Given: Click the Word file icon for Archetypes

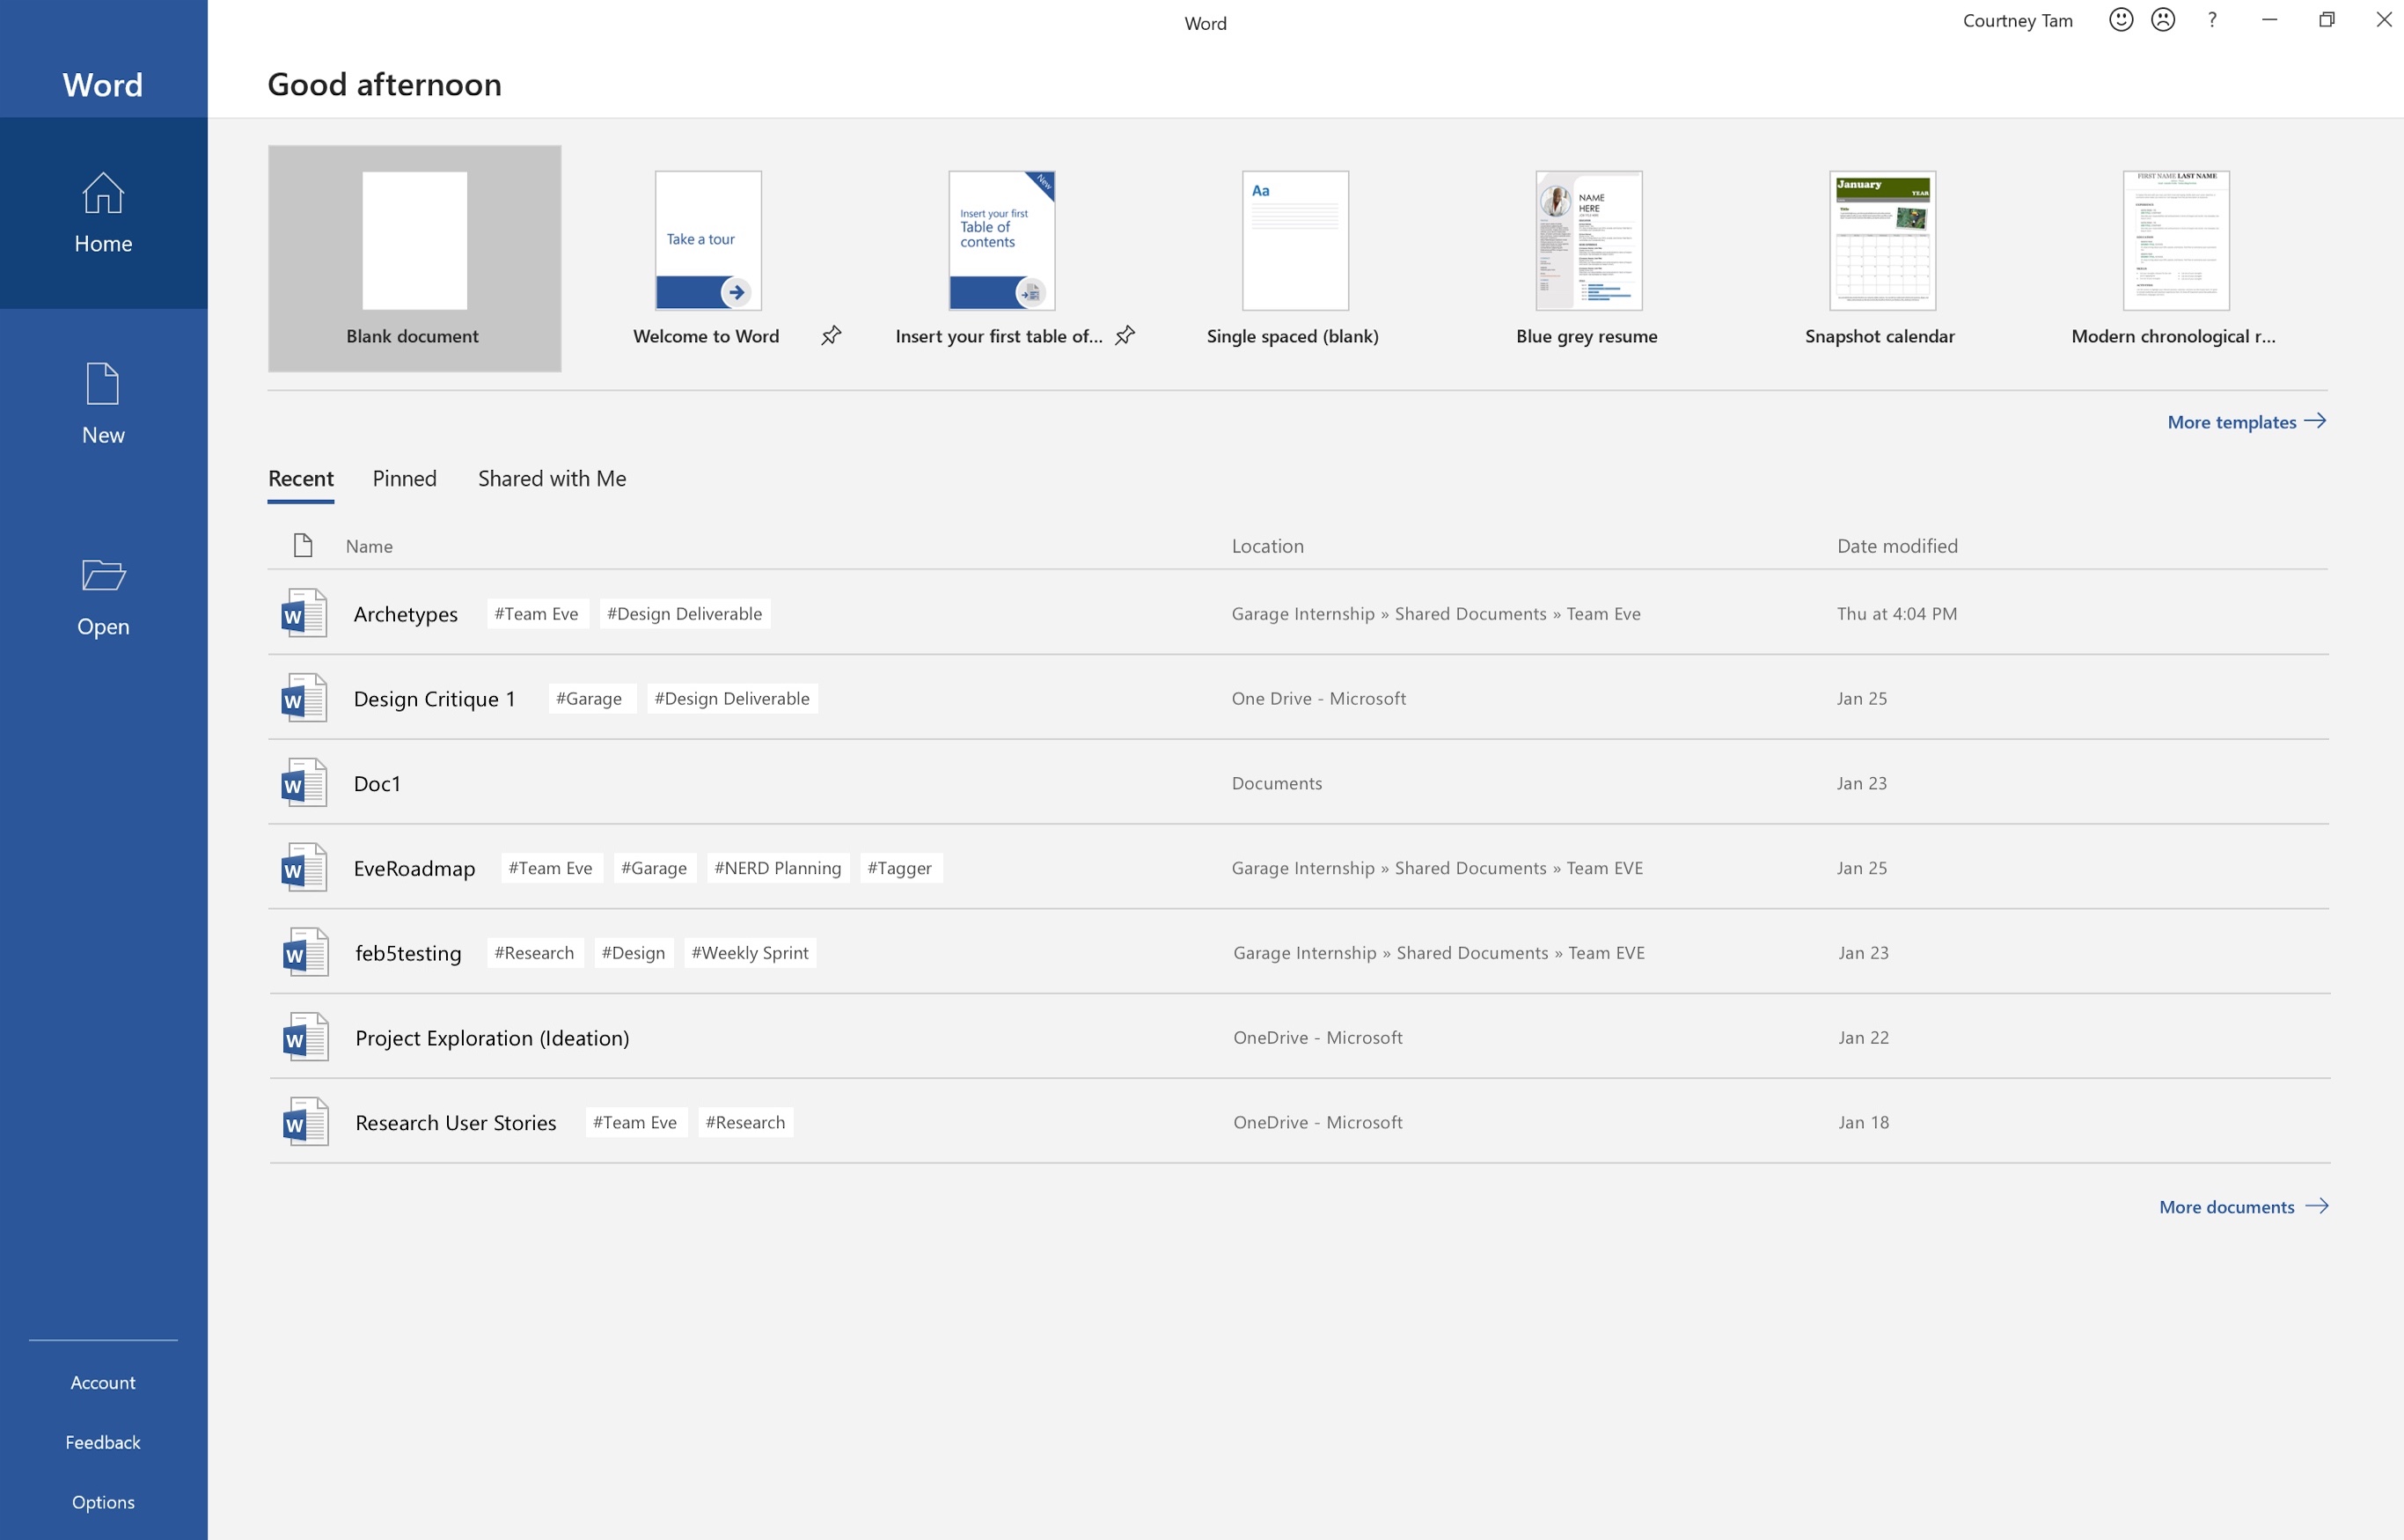Looking at the screenshot, I should 303,613.
